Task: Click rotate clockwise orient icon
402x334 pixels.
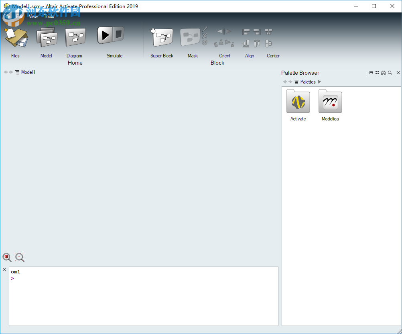Action: 230,43
